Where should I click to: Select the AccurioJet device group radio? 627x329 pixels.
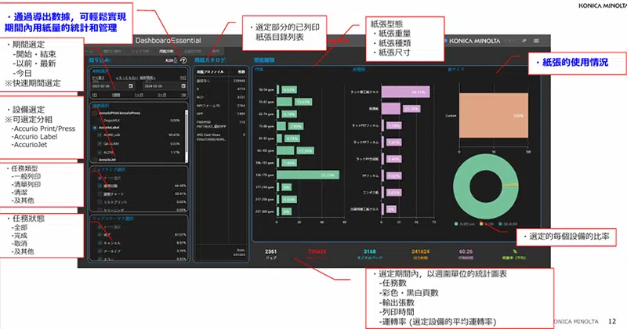click(x=95, y=160)
